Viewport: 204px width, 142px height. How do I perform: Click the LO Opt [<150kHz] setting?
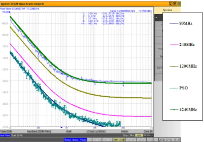click(x=96, y=131)
